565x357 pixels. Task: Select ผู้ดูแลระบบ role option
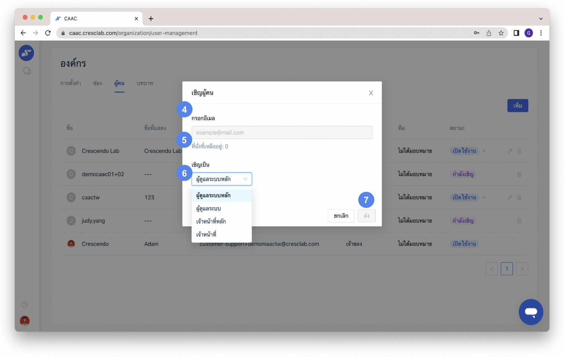(x=209, y=208)
